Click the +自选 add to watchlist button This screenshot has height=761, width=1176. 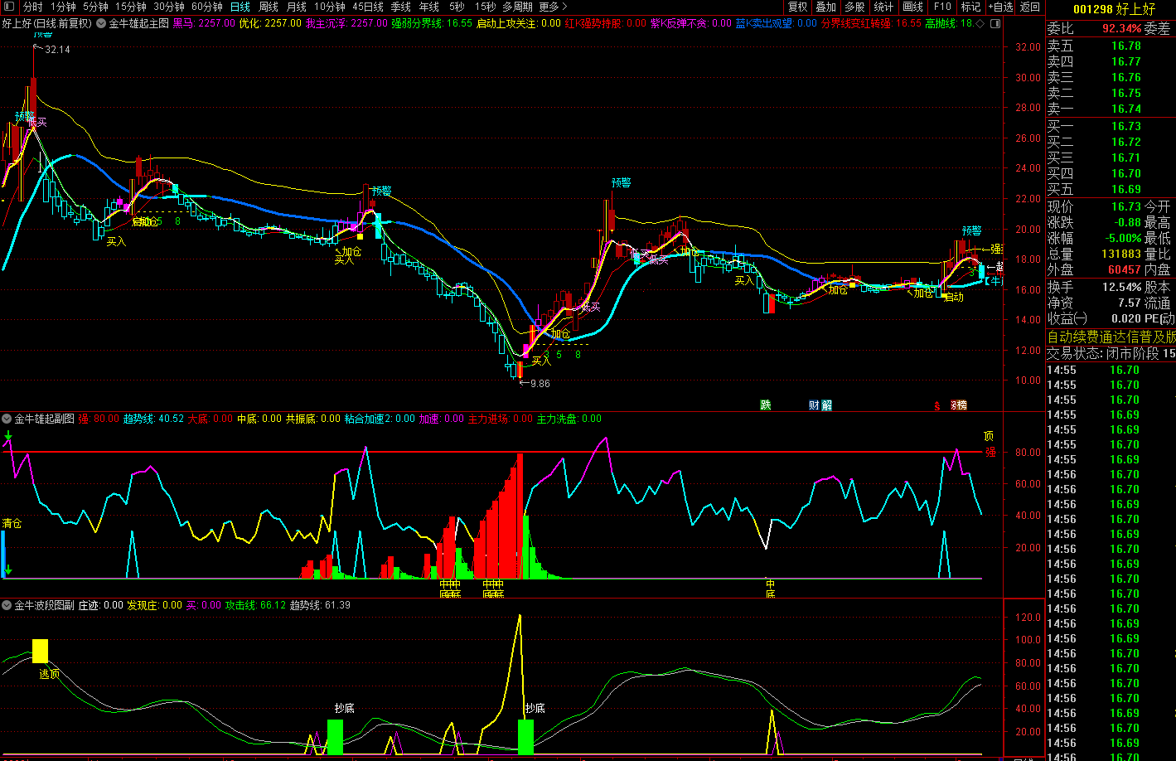[1000, 7]
